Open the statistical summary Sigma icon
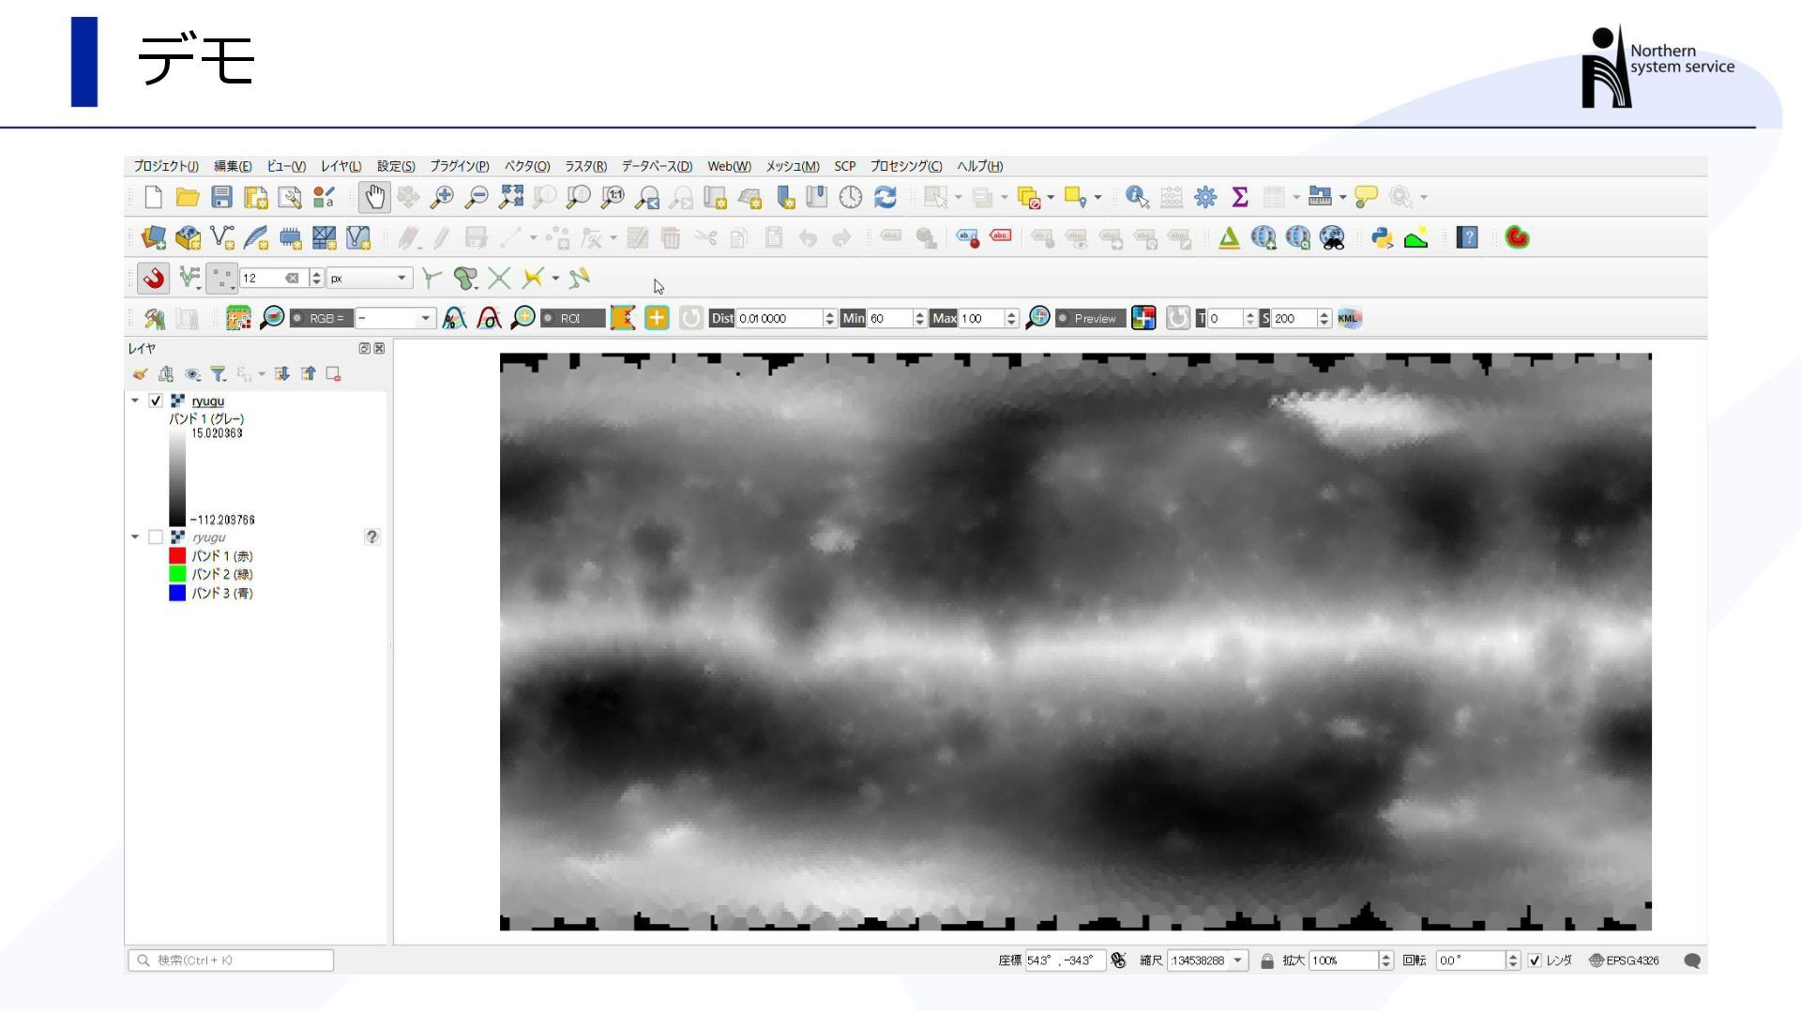Screen dimensions: 1801x1013 tap(1240, 197)
